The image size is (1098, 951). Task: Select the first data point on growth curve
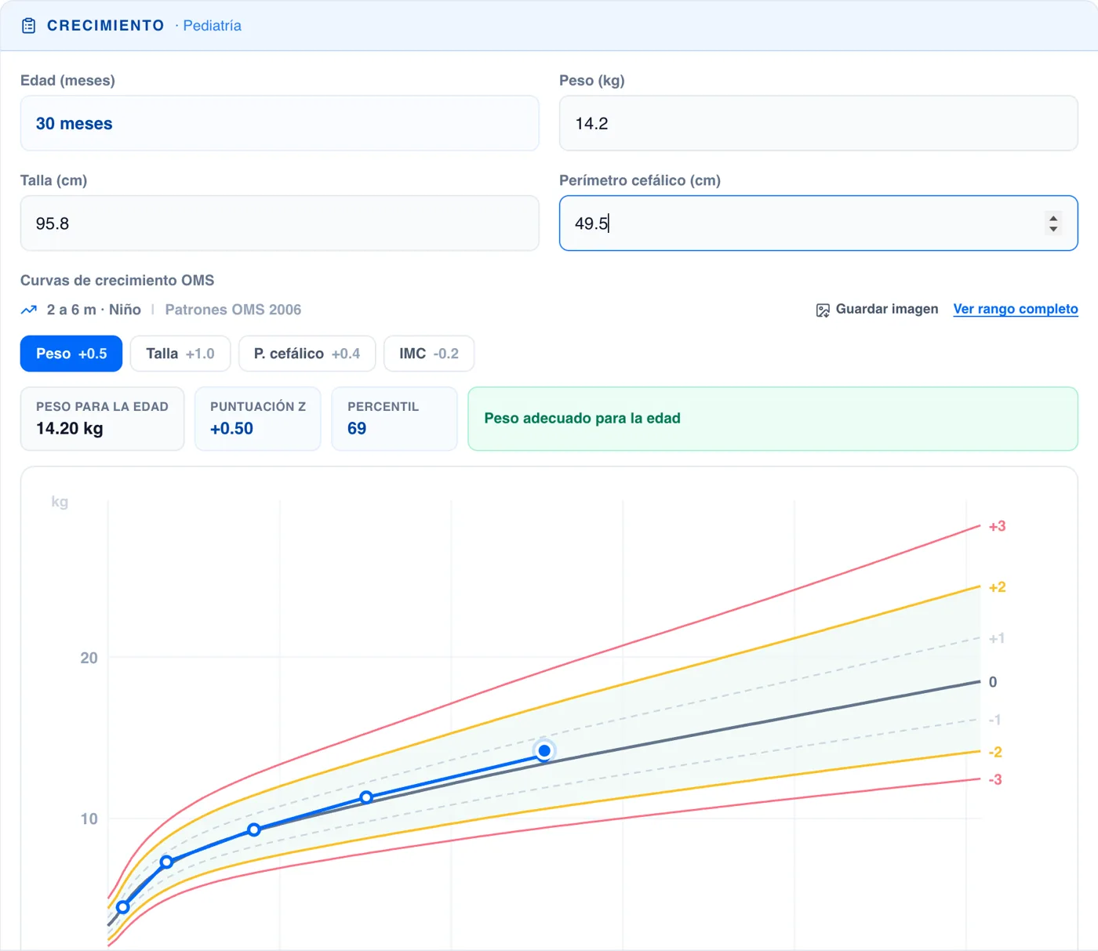pyautogui.click(x=123, y=907)
